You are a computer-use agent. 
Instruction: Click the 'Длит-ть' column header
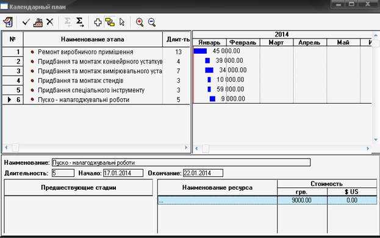177,39
